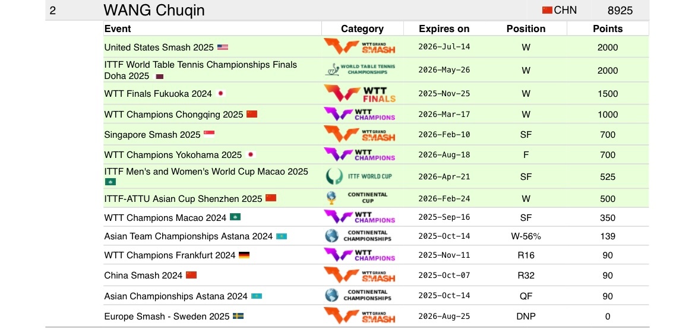695x329 pixels.
Task: Click the WTT Champions logo for Chongqing 2025
Action: 359,114
